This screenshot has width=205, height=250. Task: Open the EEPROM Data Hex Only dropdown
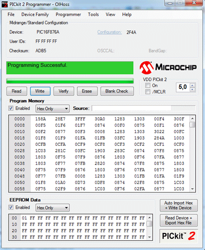click(x=53, y=208)
